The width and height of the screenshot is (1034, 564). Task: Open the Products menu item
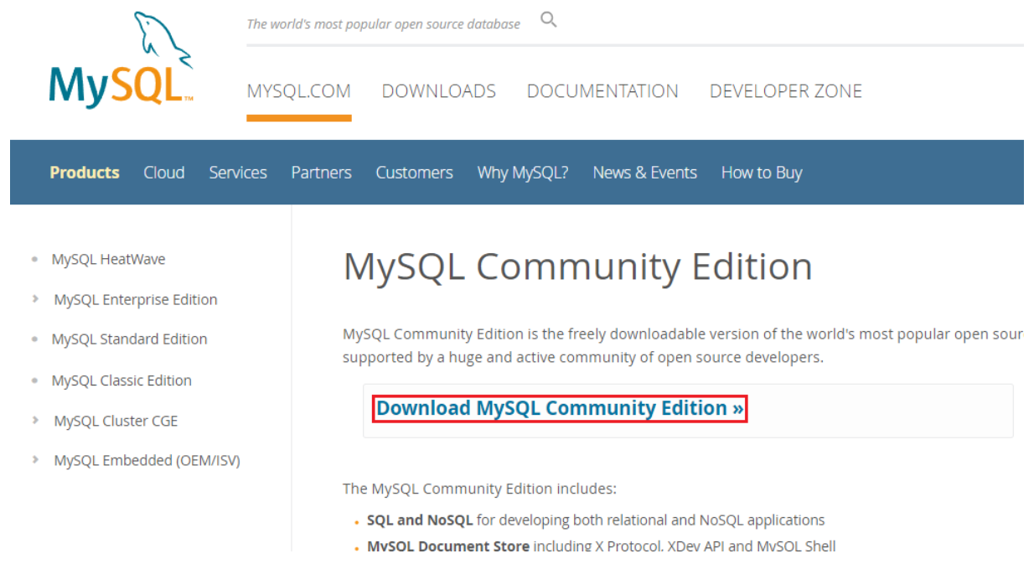coord(85,173)
